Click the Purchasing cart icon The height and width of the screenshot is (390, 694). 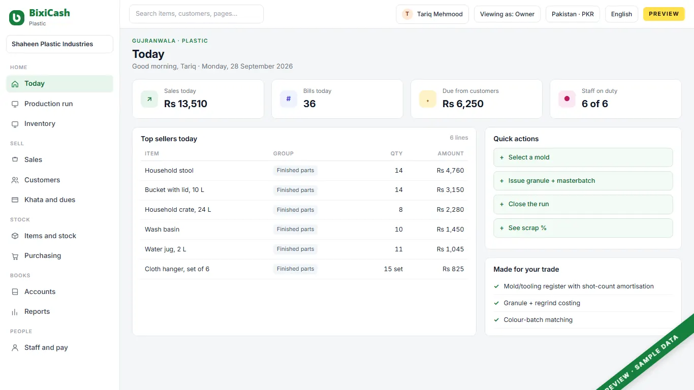point(15,256)
